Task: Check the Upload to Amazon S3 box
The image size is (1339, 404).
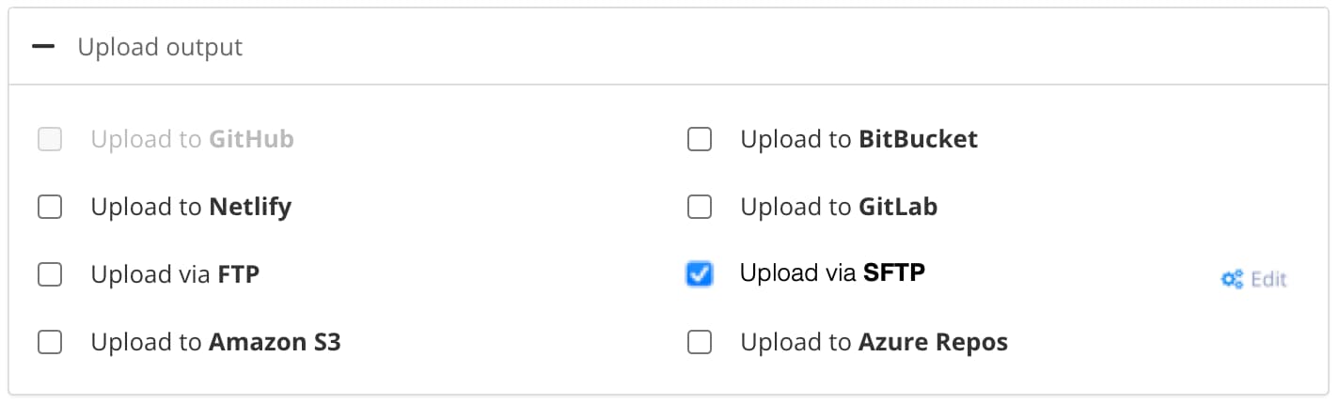Action: [x=50, y=342]
